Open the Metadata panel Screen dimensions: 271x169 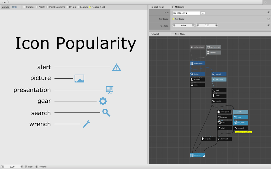(178, 7)
